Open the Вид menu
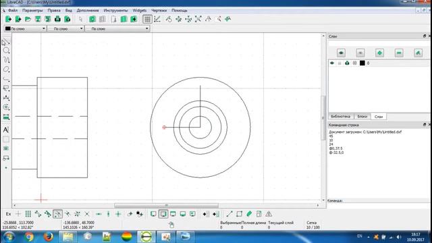Viewport: 432px width, 243px height. pyautogui.click(x=69, y=11)
